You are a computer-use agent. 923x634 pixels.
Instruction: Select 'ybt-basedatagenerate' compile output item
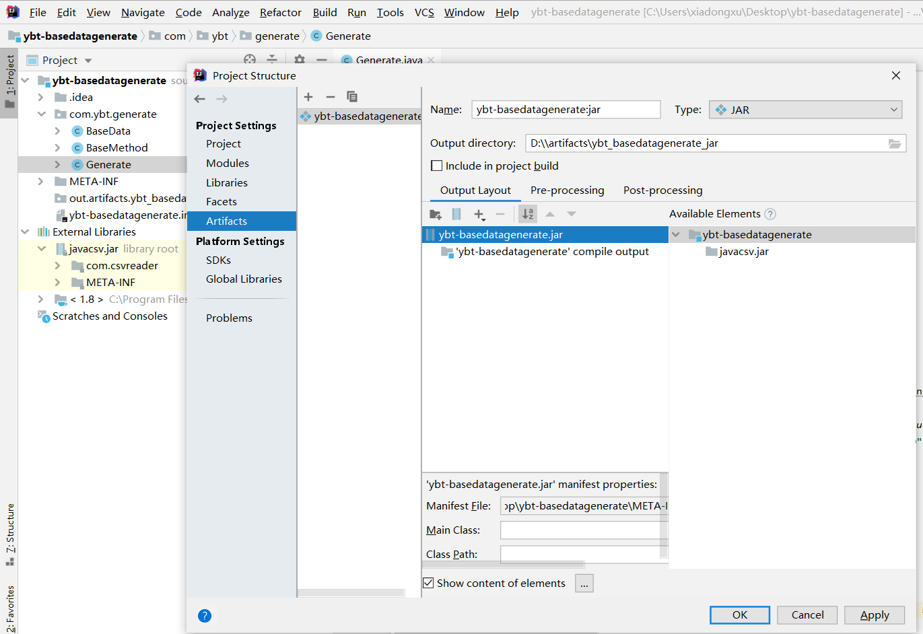(x=545, y=252)
